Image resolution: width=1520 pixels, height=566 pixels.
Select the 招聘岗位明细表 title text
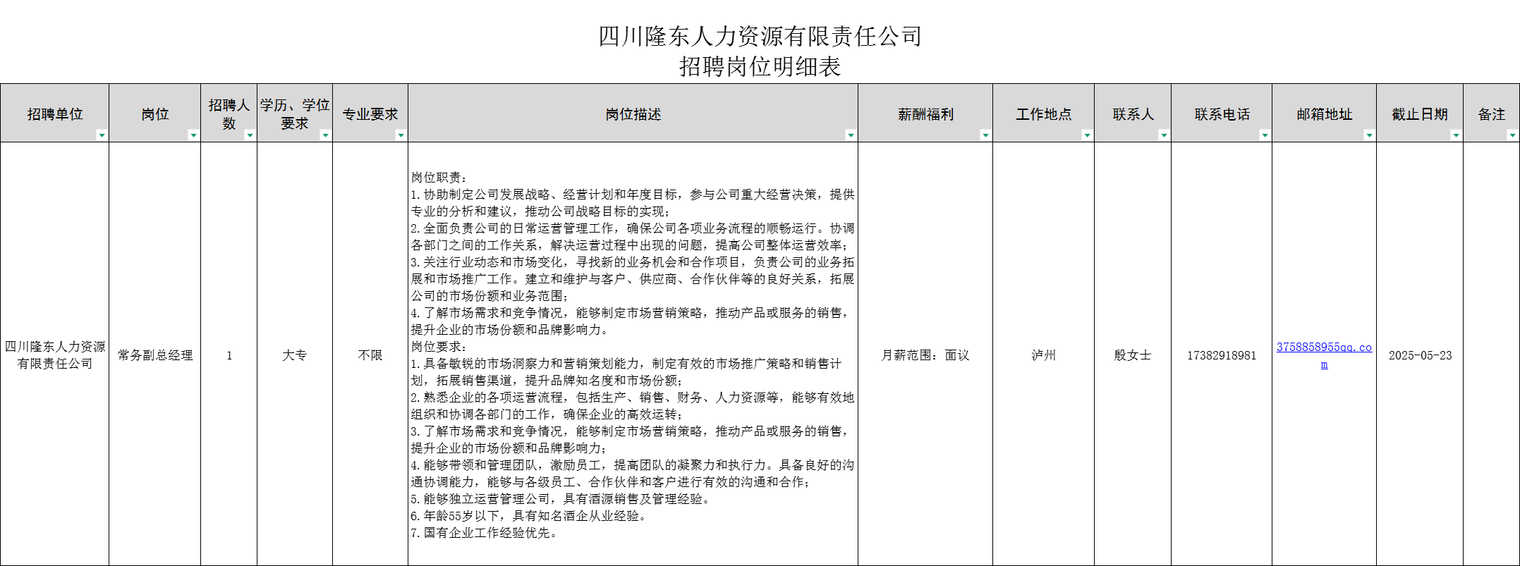coord(760,67)
